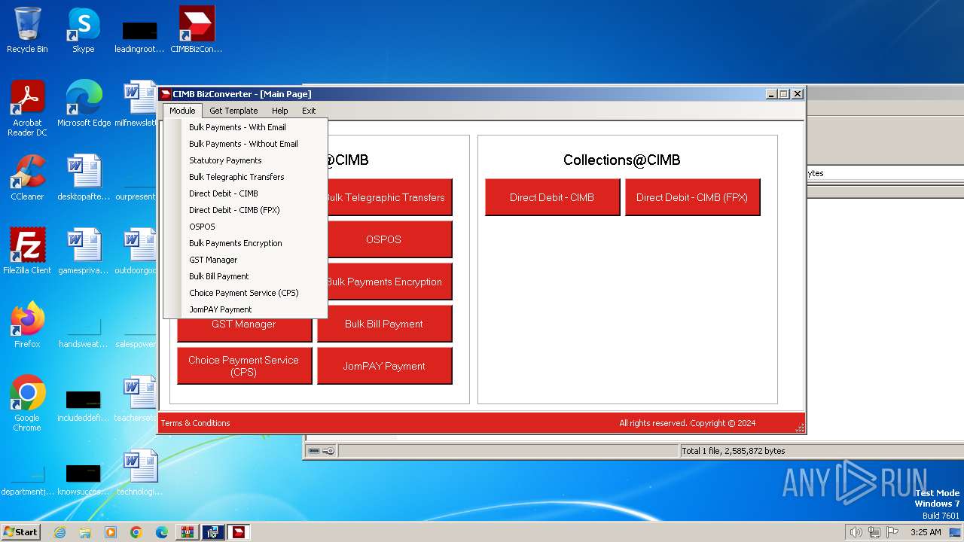
Task: Click the Chrome icon in the taskbar
Action: [x=136, y=532]
